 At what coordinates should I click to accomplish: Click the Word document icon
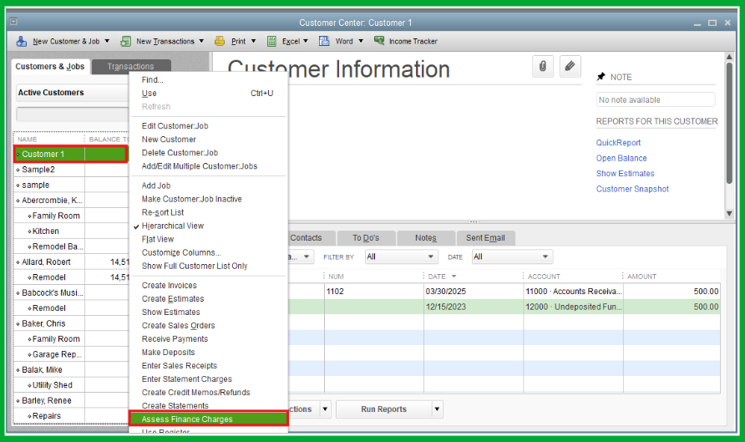324,41
